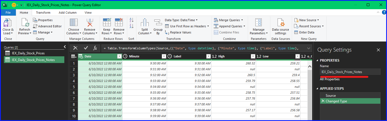
Task: Collapse the Queries pane
Action: pos(65,47)
